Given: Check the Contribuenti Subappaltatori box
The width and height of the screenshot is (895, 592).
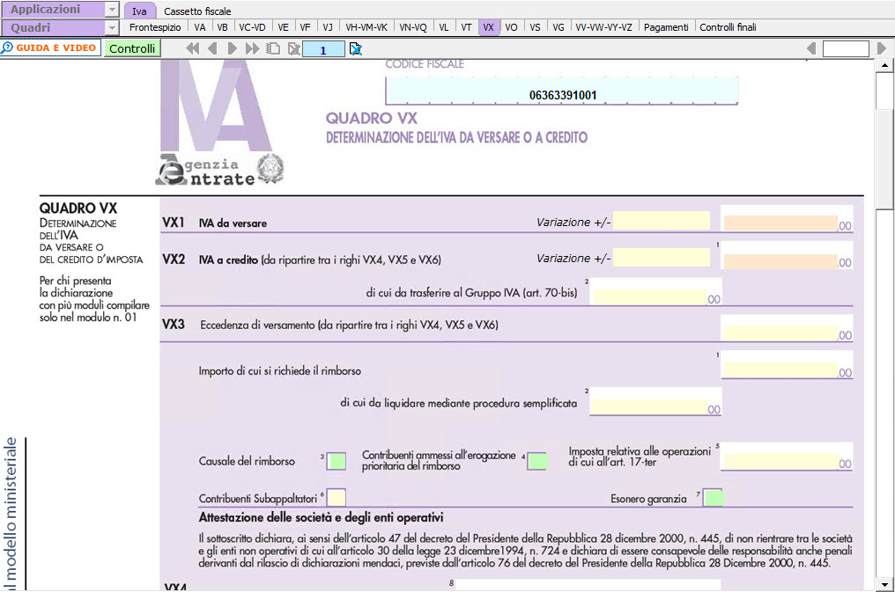Looking at the screenshot, I should pos(337,497).
